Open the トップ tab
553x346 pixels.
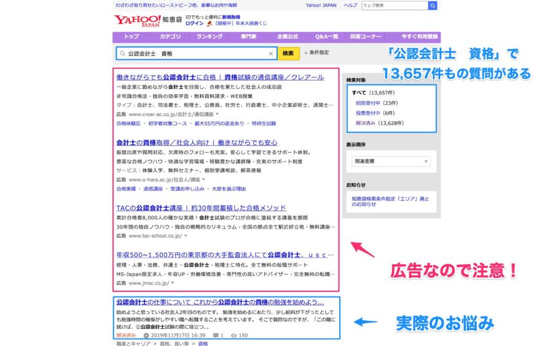point(131,37)
